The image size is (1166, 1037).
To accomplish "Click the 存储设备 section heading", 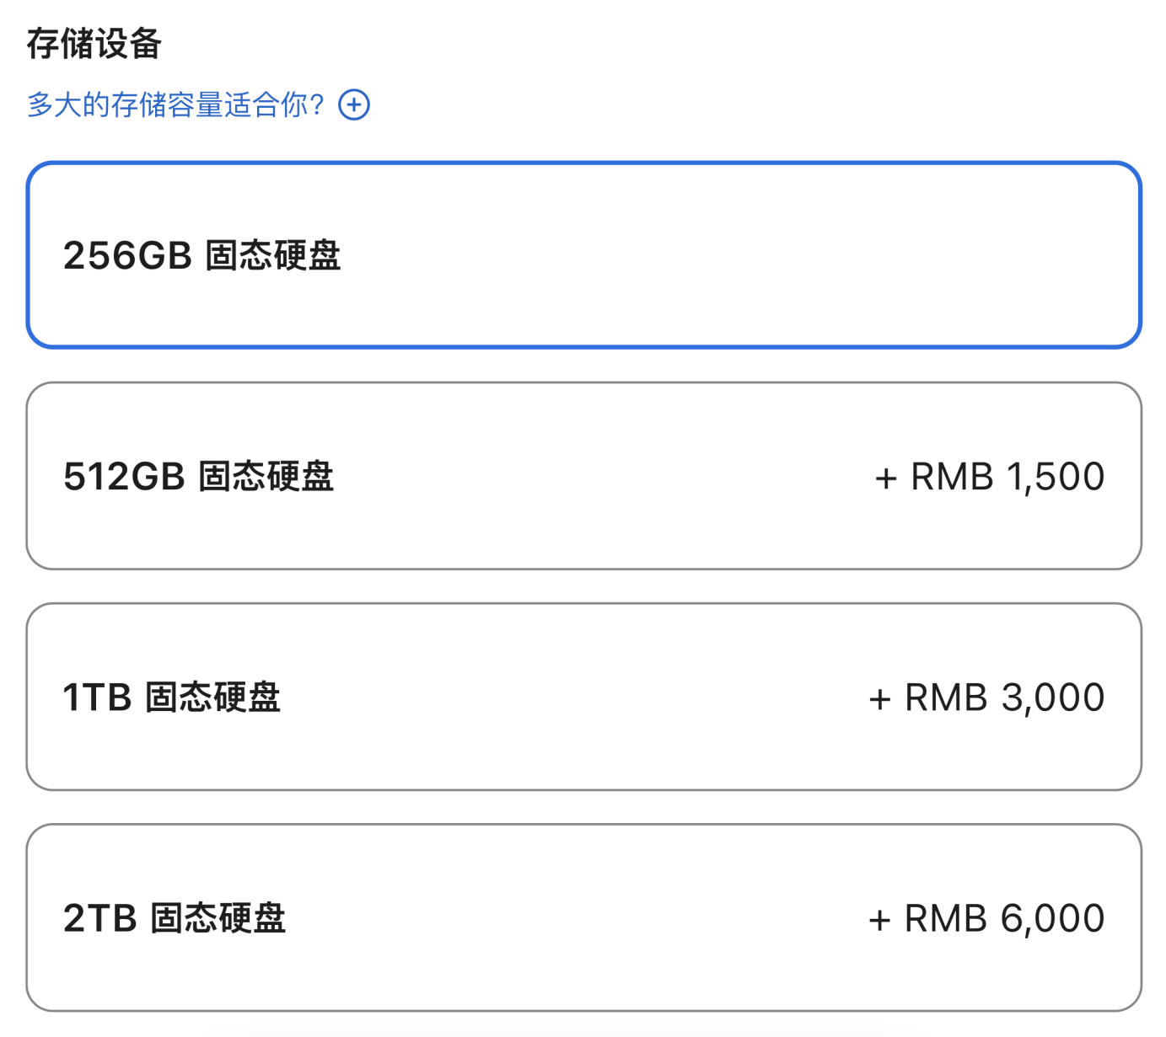I will click(94, 44).
